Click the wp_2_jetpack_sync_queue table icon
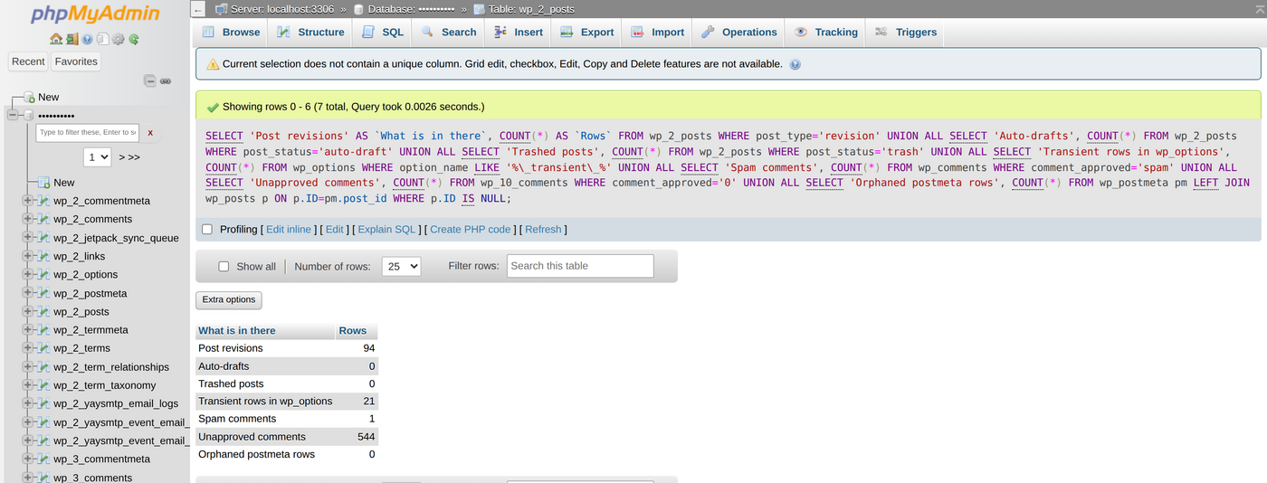1267x483 pixels. [x=43, y=238]
